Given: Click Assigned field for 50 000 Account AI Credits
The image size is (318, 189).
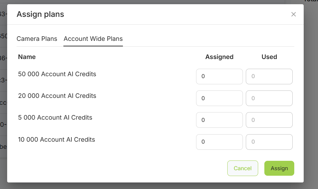Looking at the screenshot, I should click(x=219, y=77).
